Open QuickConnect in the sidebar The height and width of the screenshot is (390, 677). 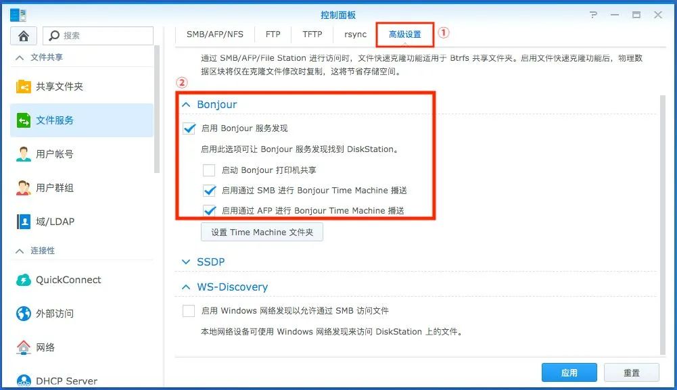pyautogui.click(x=82, y=280)
